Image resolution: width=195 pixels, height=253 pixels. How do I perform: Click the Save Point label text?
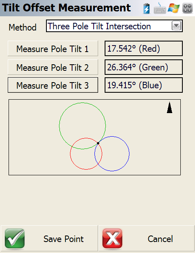point(64,239)
